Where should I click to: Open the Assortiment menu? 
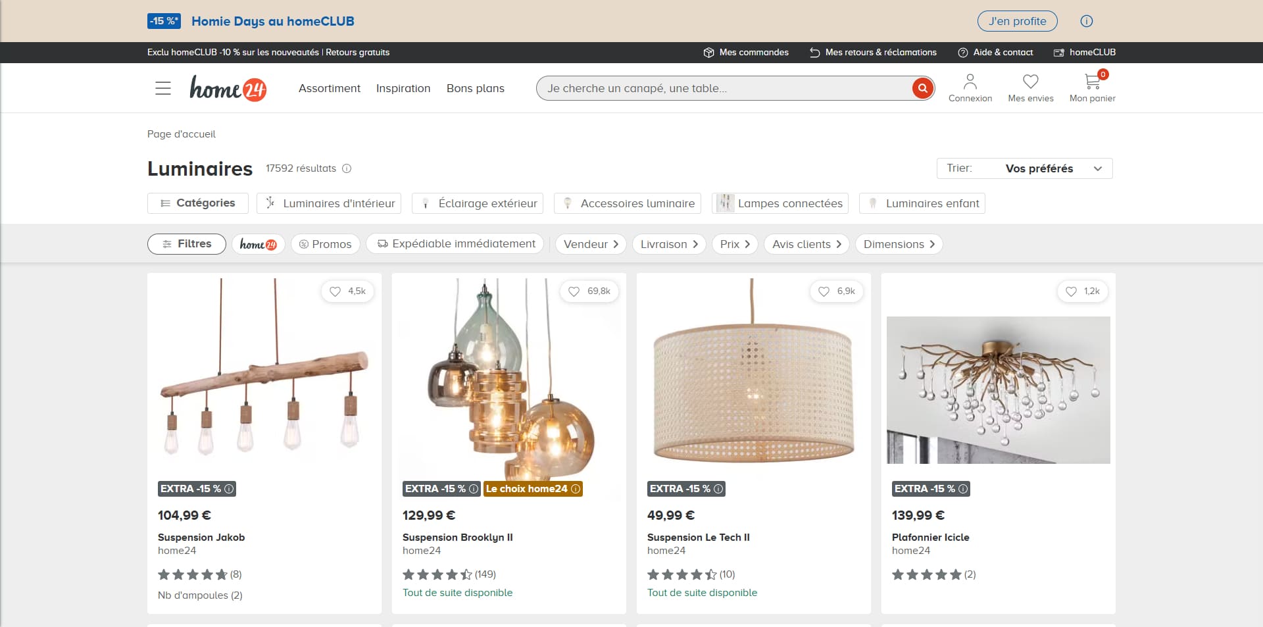(x=330, y=88)
